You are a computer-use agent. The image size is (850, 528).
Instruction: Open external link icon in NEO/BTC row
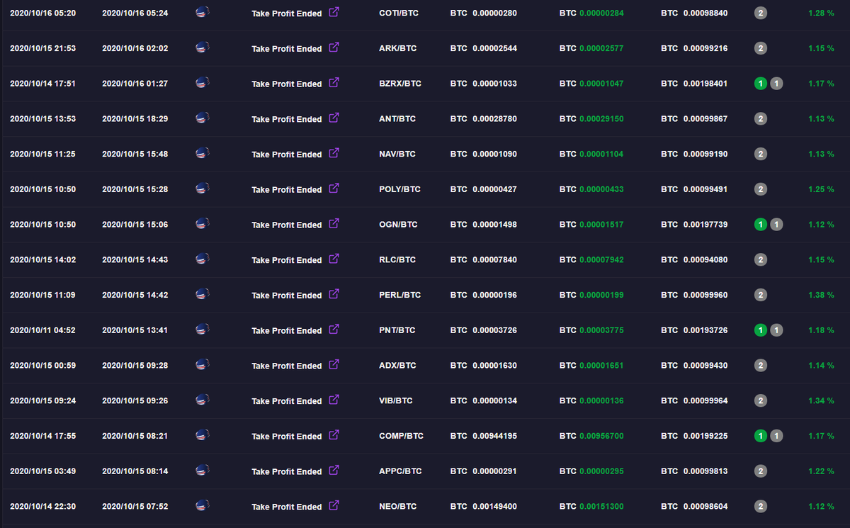[x=334, y=505]
